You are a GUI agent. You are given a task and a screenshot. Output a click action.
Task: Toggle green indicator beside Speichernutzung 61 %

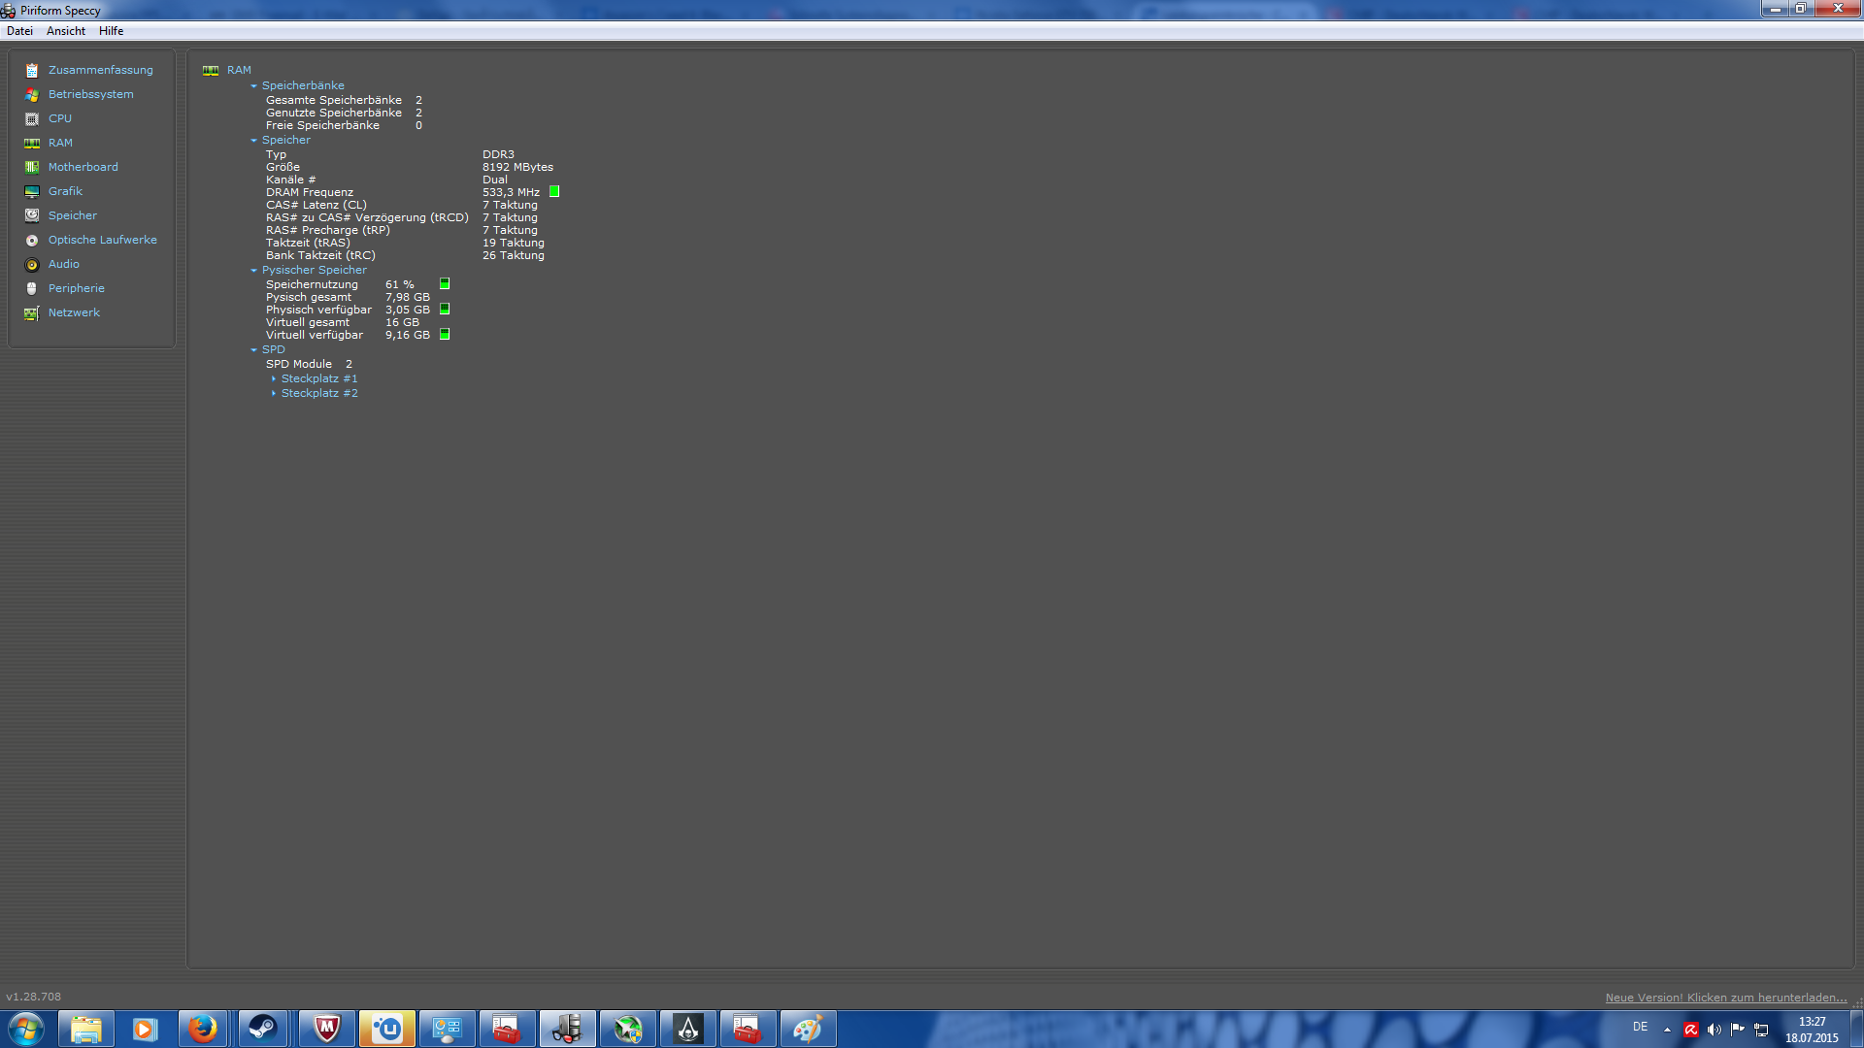coord(445,284)
